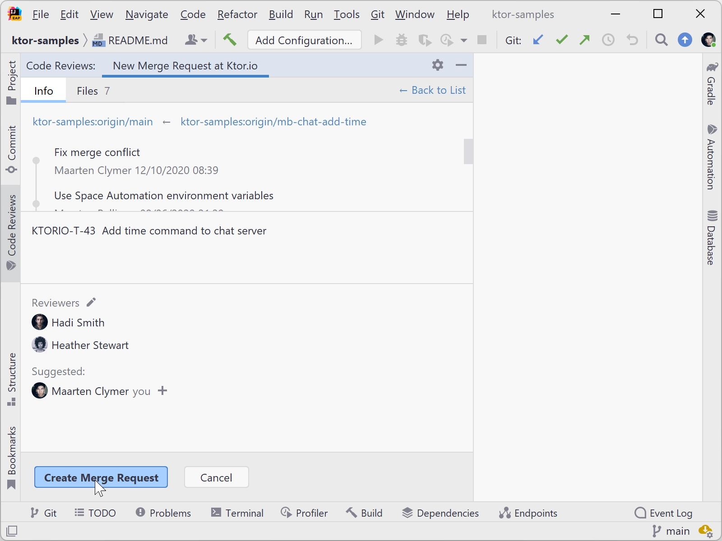Click ktor-samples:origin/mb-chat-add-time source branch link

273,122
